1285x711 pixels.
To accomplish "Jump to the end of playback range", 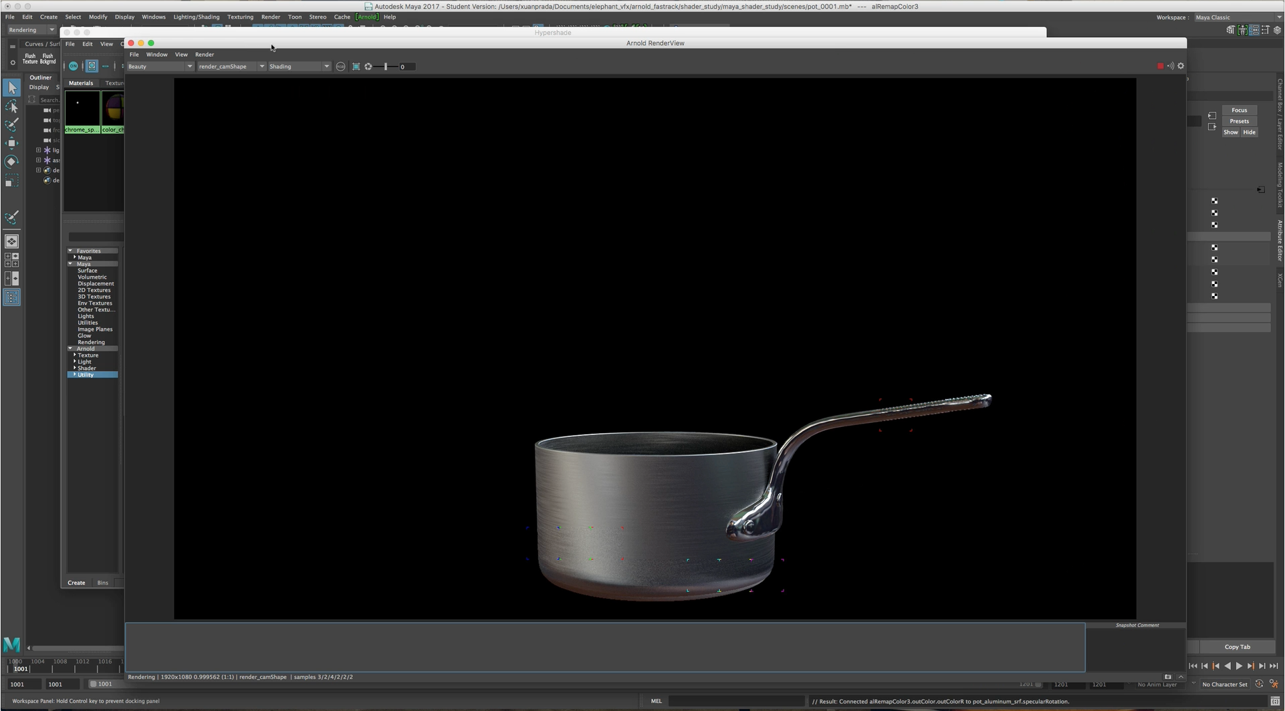I will (1274, 666).
